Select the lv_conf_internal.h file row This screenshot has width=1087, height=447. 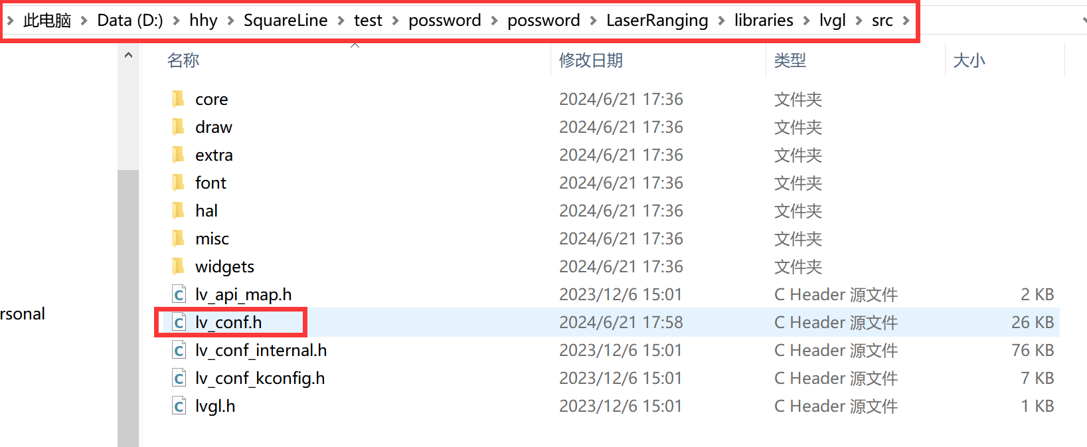[x=608, y=350]
